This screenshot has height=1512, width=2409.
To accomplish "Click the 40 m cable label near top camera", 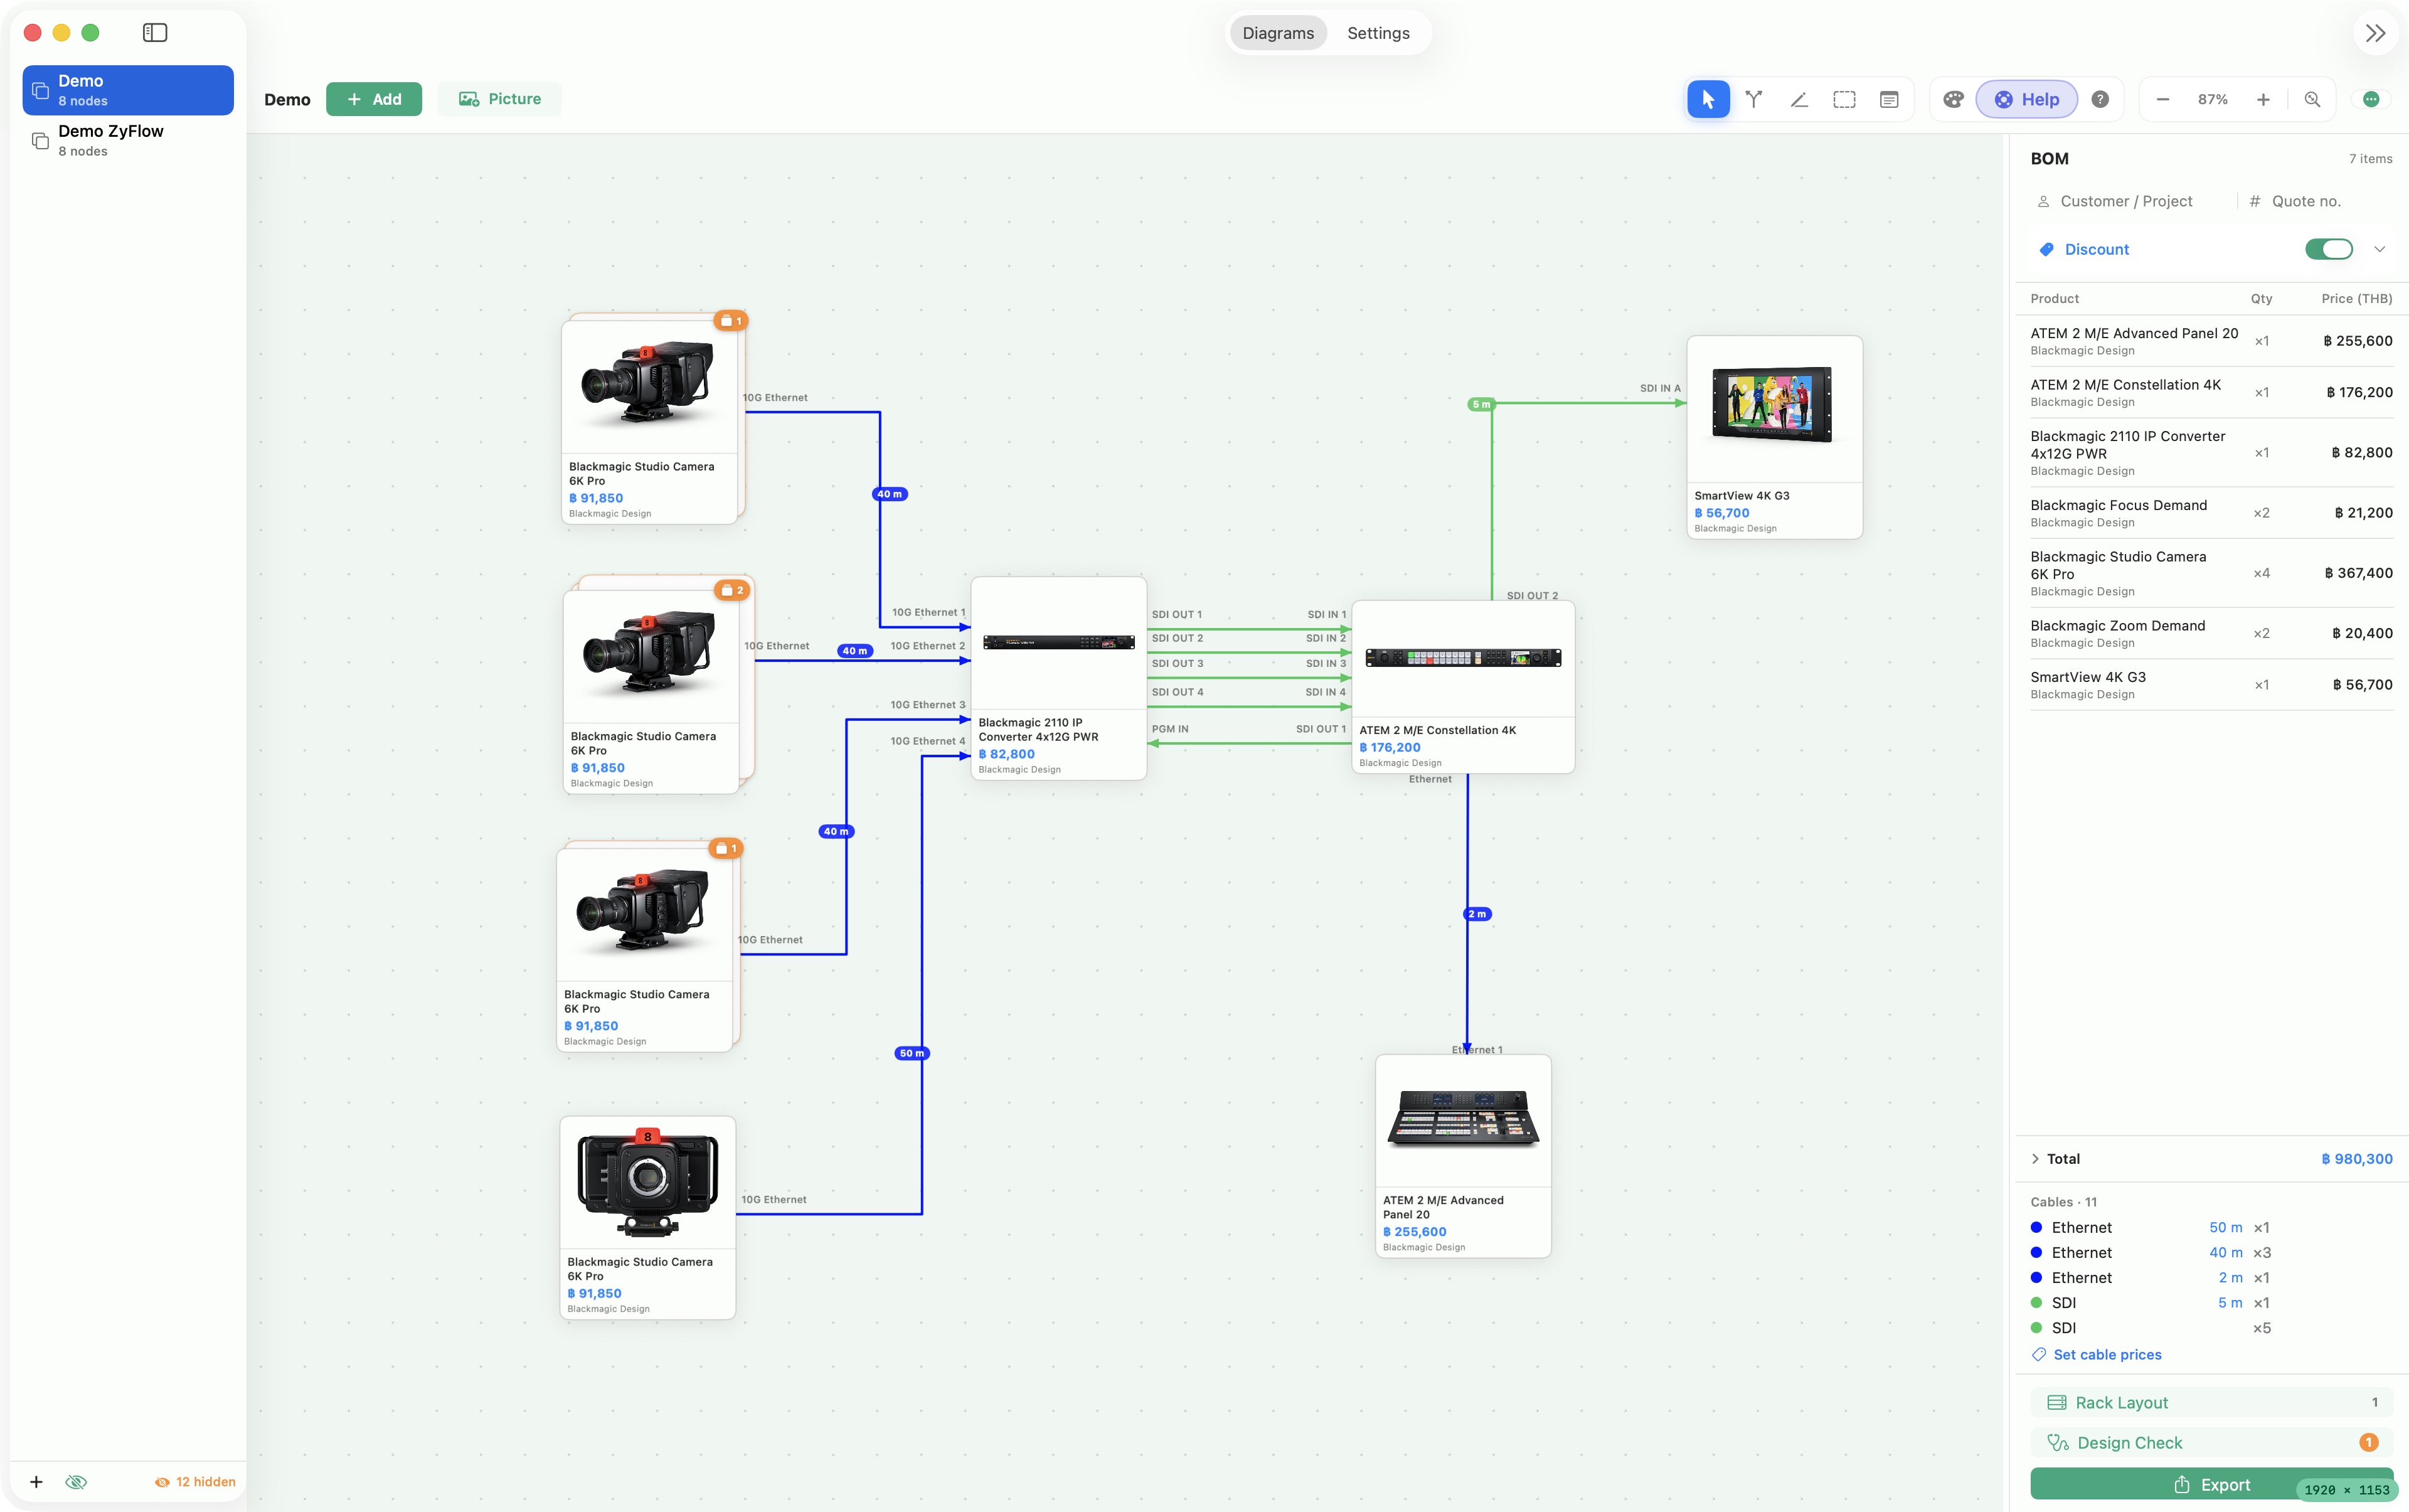I will pos(890,494).
